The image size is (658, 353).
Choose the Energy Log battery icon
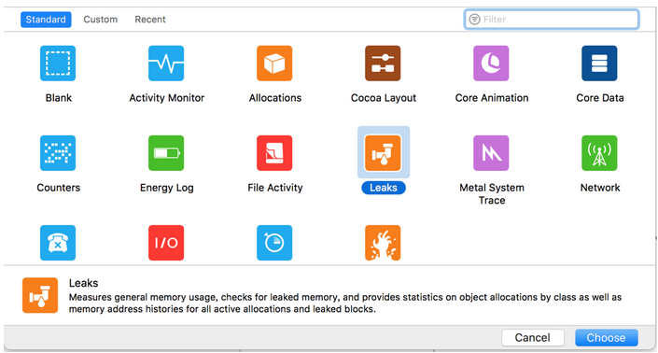click(x=166, y=153)
